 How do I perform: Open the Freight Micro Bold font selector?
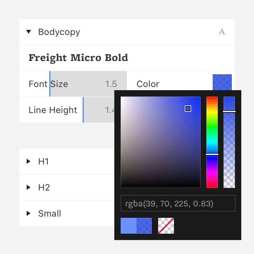click(127, 58)
